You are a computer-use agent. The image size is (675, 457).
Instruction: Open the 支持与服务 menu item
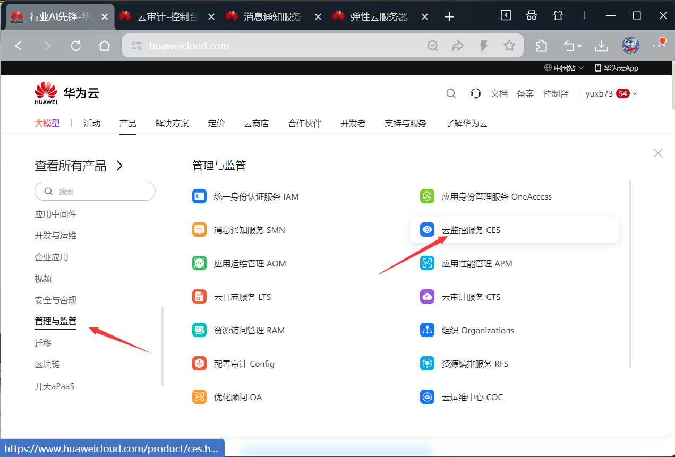tap(406, 123)
